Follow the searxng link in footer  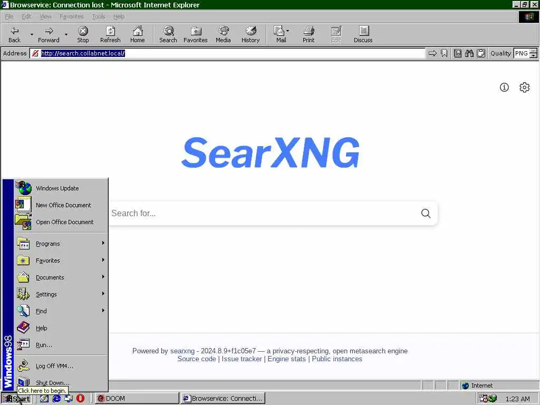coord(182,351)
